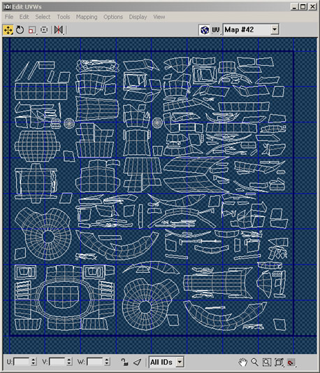320x373 pixels.
Task: Click the U coordinate input field
Action: coord(22,362)
